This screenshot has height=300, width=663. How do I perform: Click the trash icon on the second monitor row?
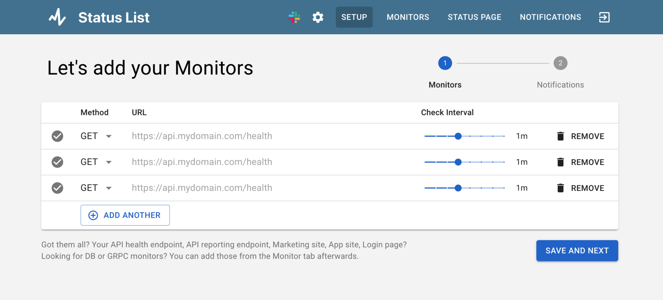[x=560, y=162]
